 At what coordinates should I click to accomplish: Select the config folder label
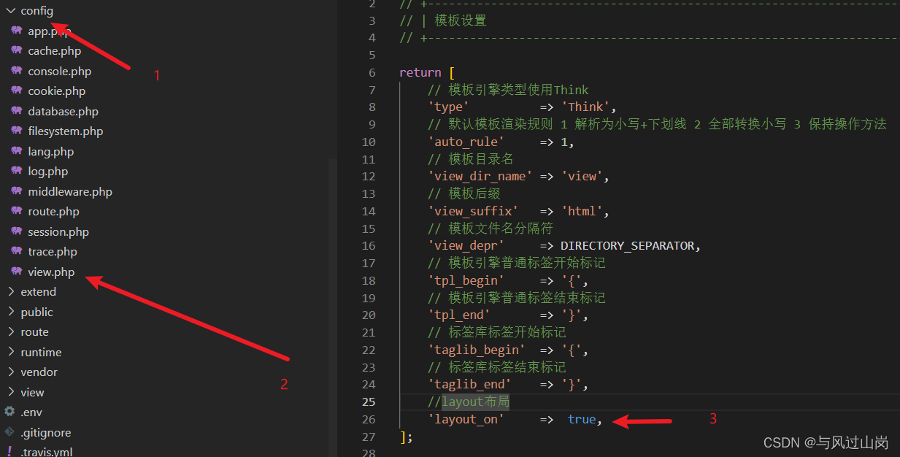37,11
